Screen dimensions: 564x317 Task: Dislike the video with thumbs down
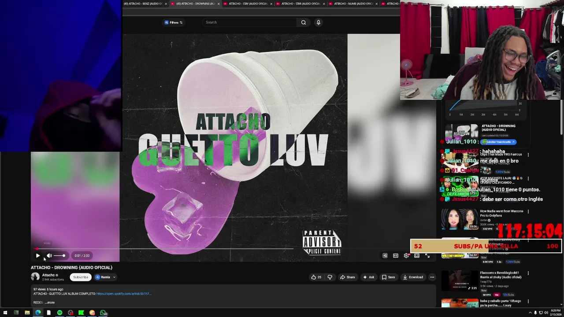click(x=330, y=277)
